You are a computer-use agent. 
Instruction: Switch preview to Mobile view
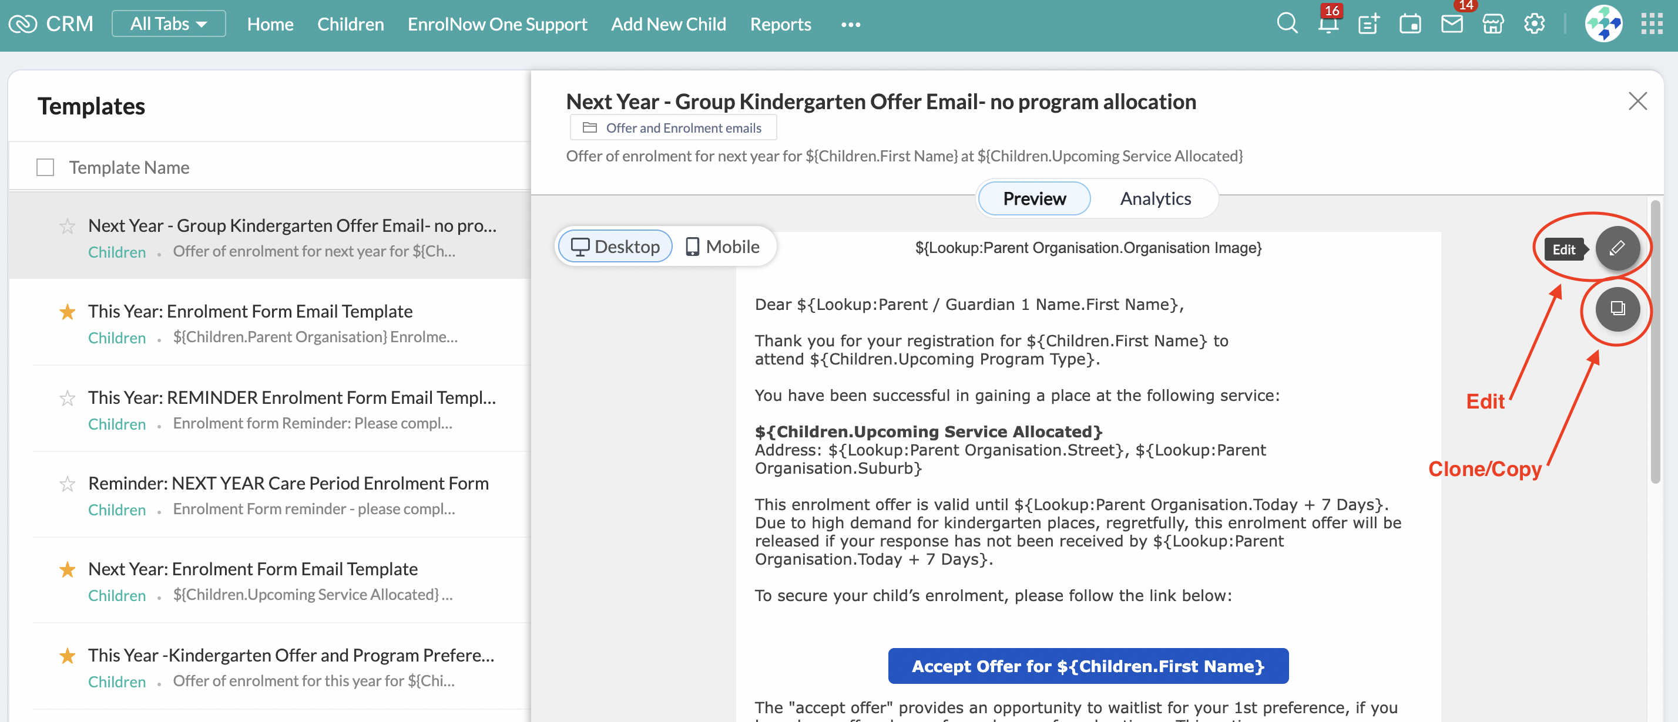tap(723, 247)
